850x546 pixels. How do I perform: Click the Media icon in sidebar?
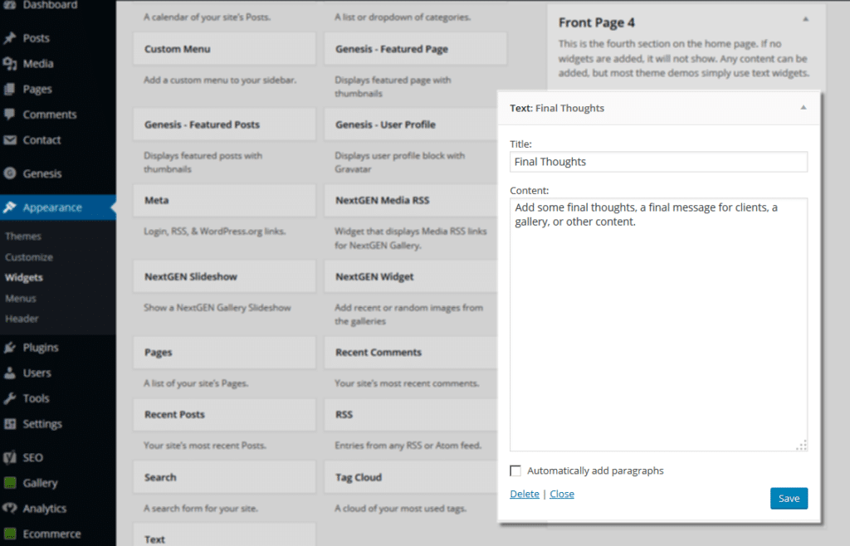click(x=10, y=64)
